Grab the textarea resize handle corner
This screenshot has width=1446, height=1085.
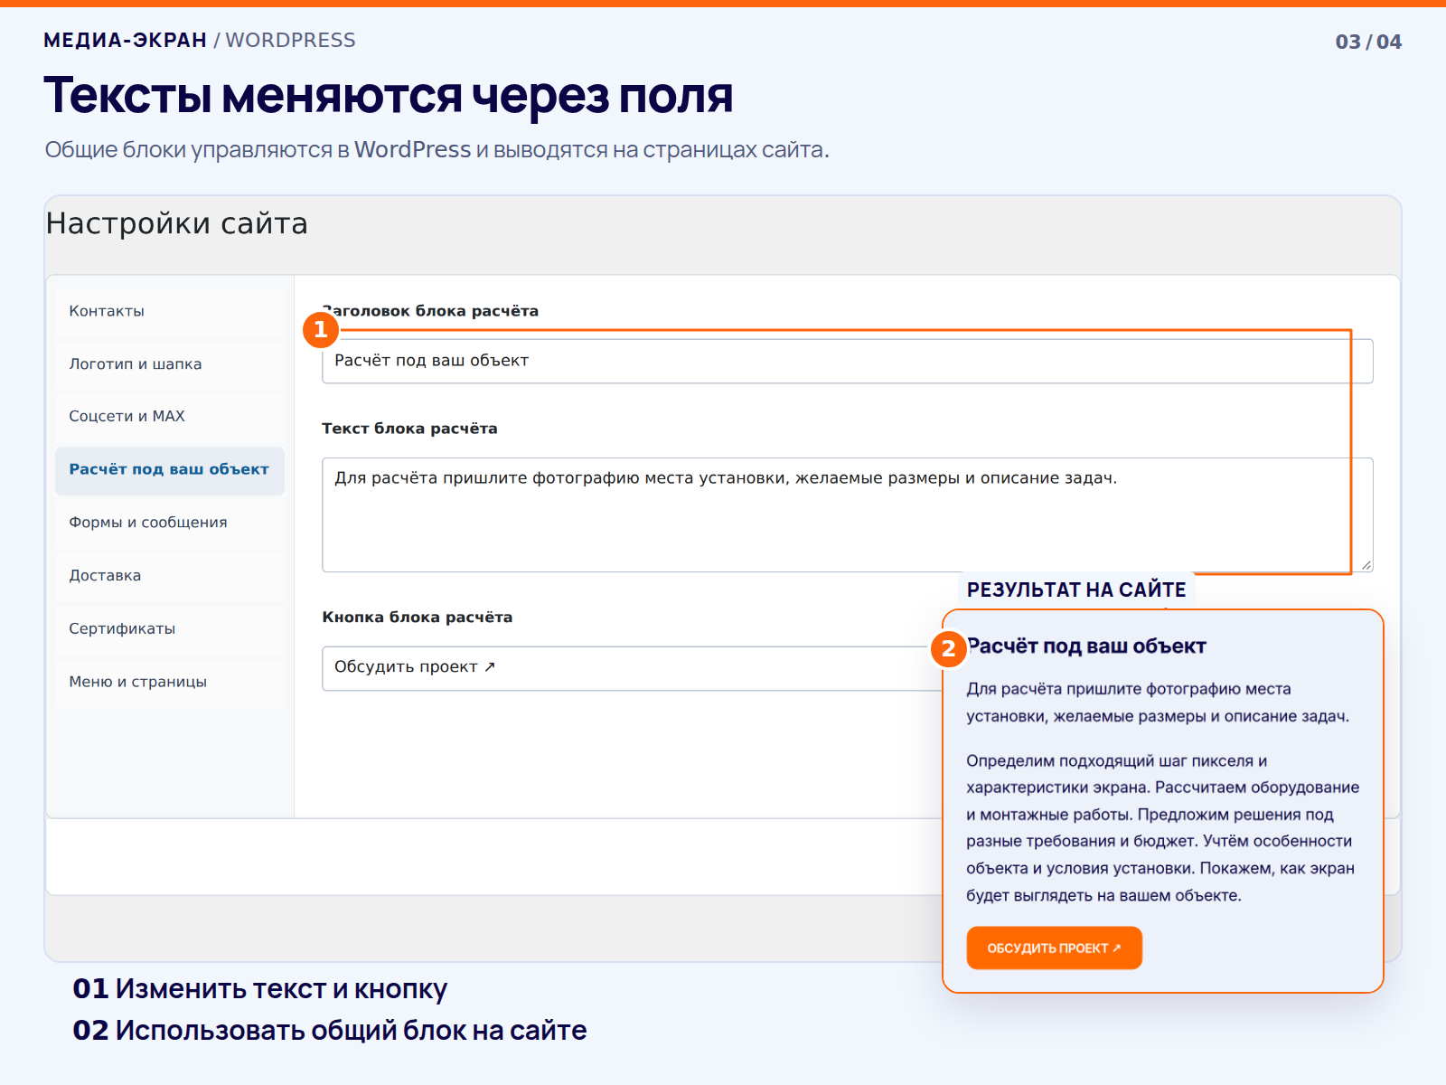[x=1366, y=565]
